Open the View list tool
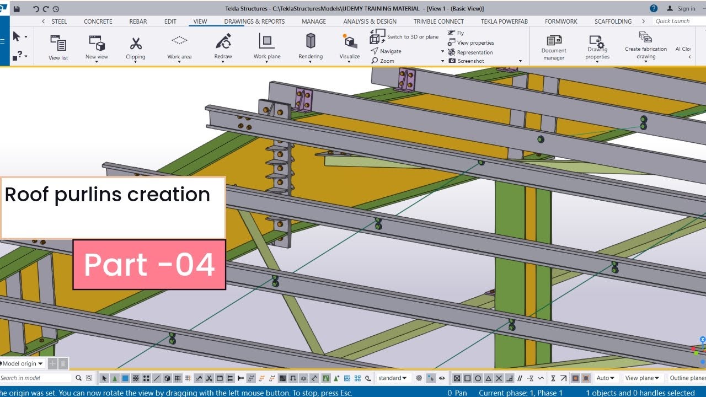 coord(58,47)
